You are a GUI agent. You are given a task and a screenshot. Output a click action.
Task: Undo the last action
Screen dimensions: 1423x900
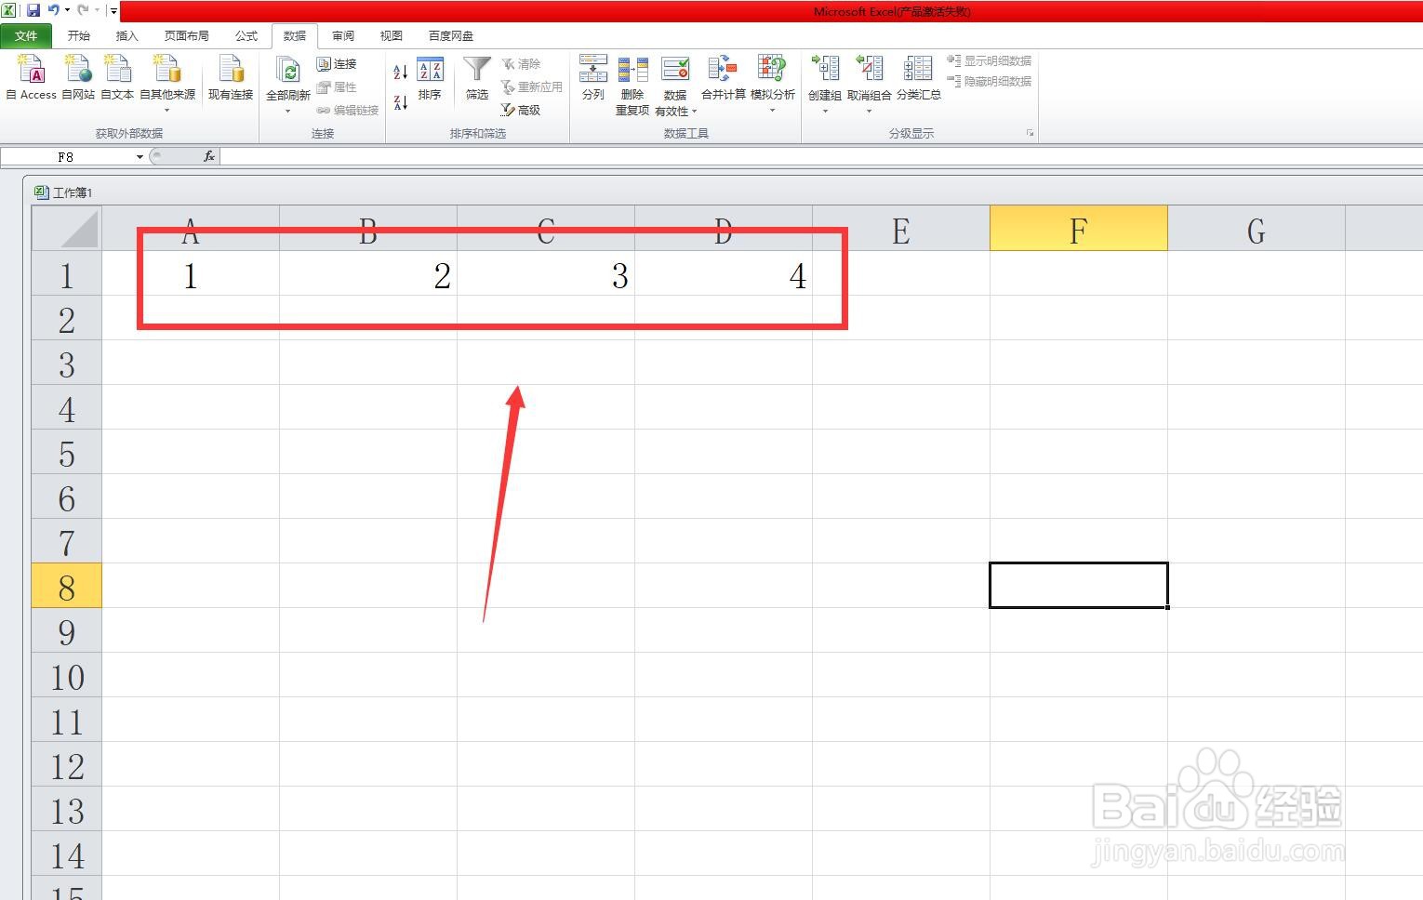54,10
